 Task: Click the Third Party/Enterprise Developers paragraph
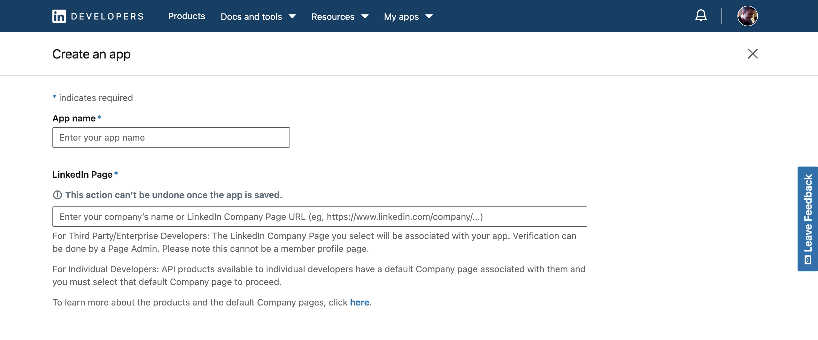point(314,242)
